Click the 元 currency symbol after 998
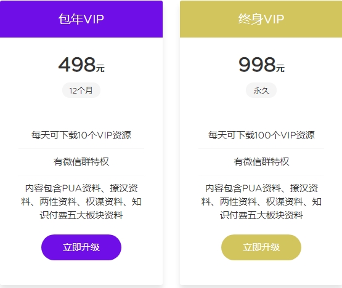 click(280, 68)
